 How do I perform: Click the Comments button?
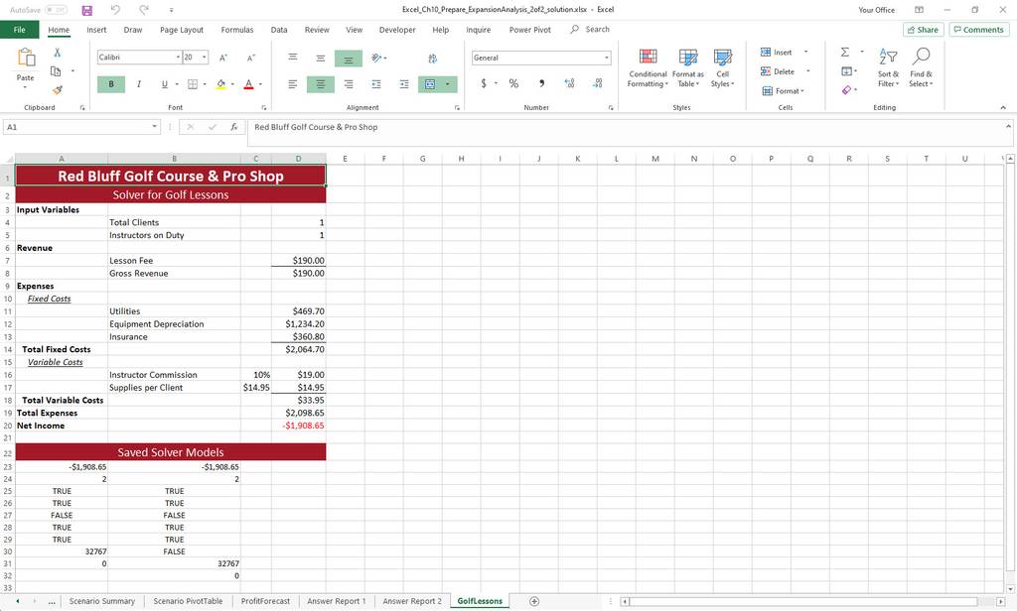pos(978,30)
